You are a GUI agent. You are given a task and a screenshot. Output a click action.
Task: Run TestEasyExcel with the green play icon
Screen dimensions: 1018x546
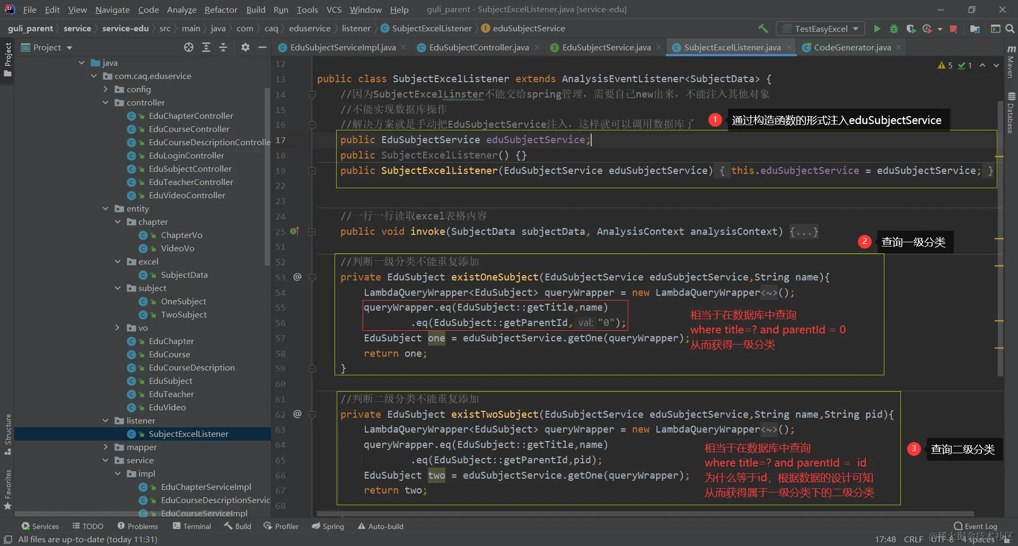coord(877,29)
